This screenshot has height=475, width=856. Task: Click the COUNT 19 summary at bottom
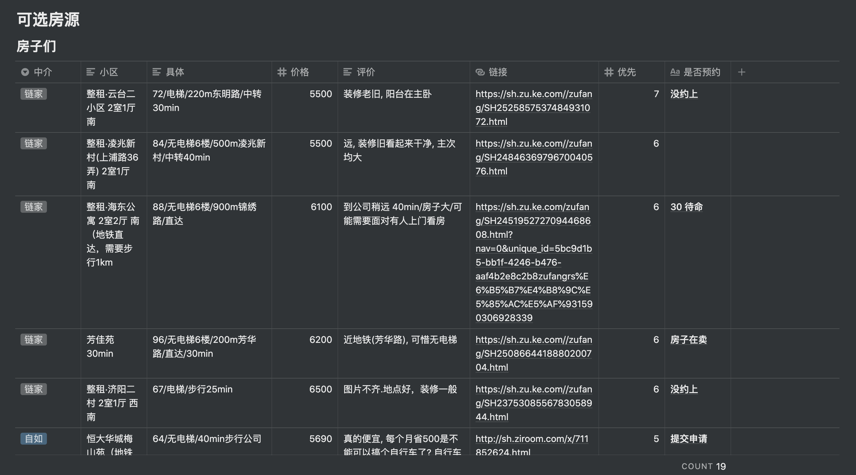(703, 466)
